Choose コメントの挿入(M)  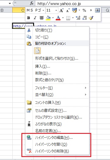pyautogui.click(x=57, y=102)
